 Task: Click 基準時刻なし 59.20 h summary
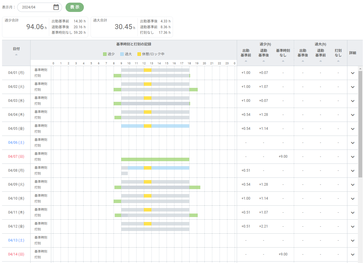click(68, 33)
